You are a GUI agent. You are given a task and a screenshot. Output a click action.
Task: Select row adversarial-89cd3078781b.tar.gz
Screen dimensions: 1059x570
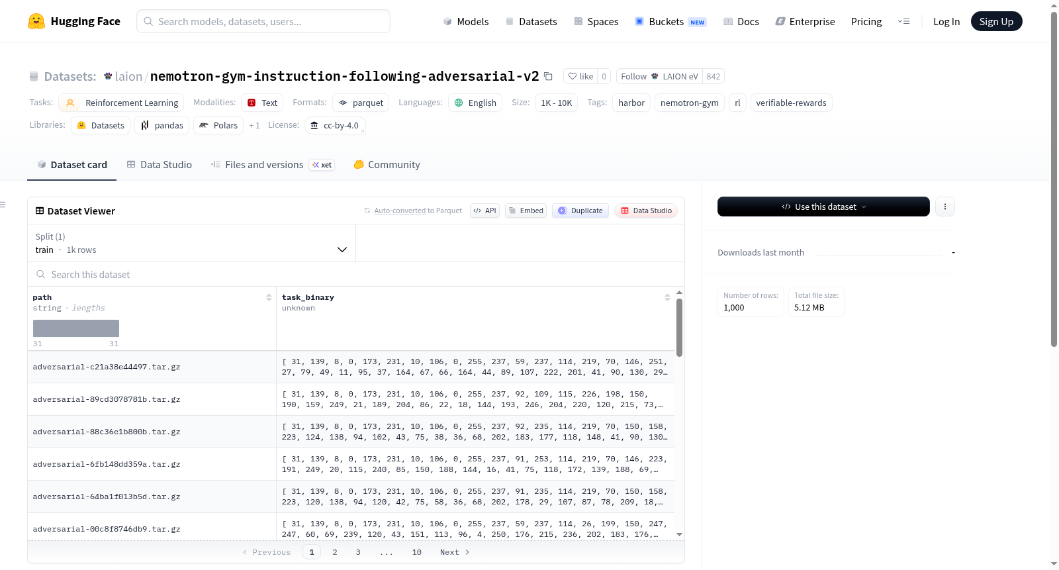351,399
